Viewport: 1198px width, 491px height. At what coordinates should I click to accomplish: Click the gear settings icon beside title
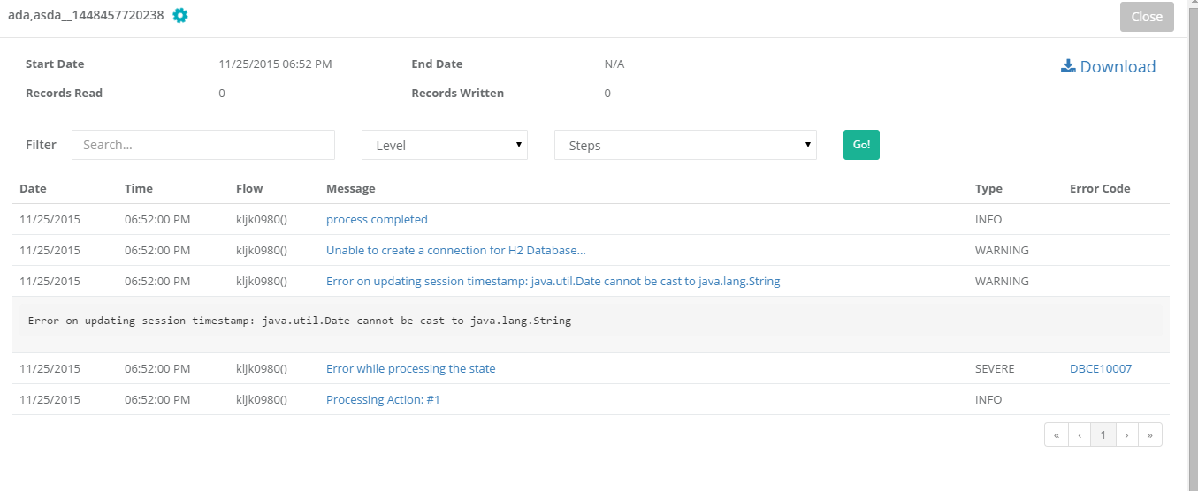click(180, 15)
